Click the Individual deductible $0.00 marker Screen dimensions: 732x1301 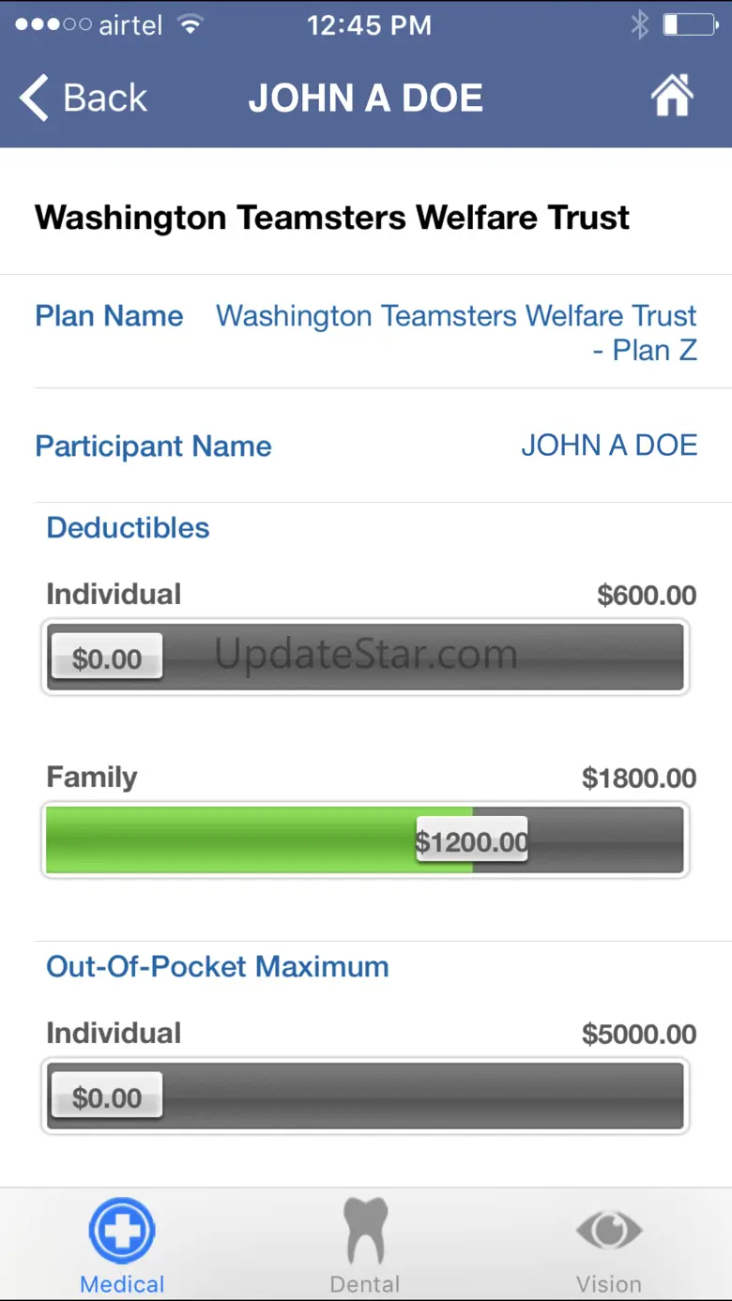coord(107,657)
